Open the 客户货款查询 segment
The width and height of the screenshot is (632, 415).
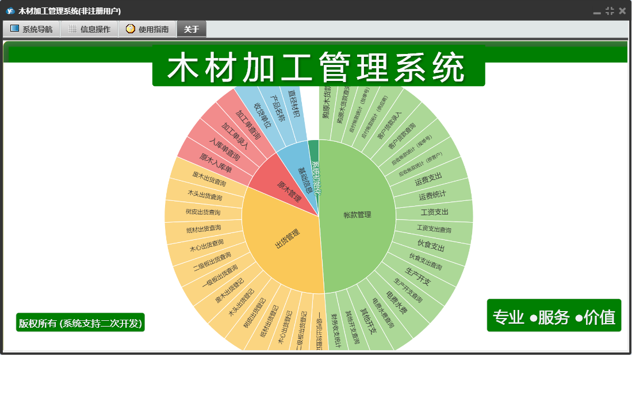pyautogui.click(x=401, y=136)
